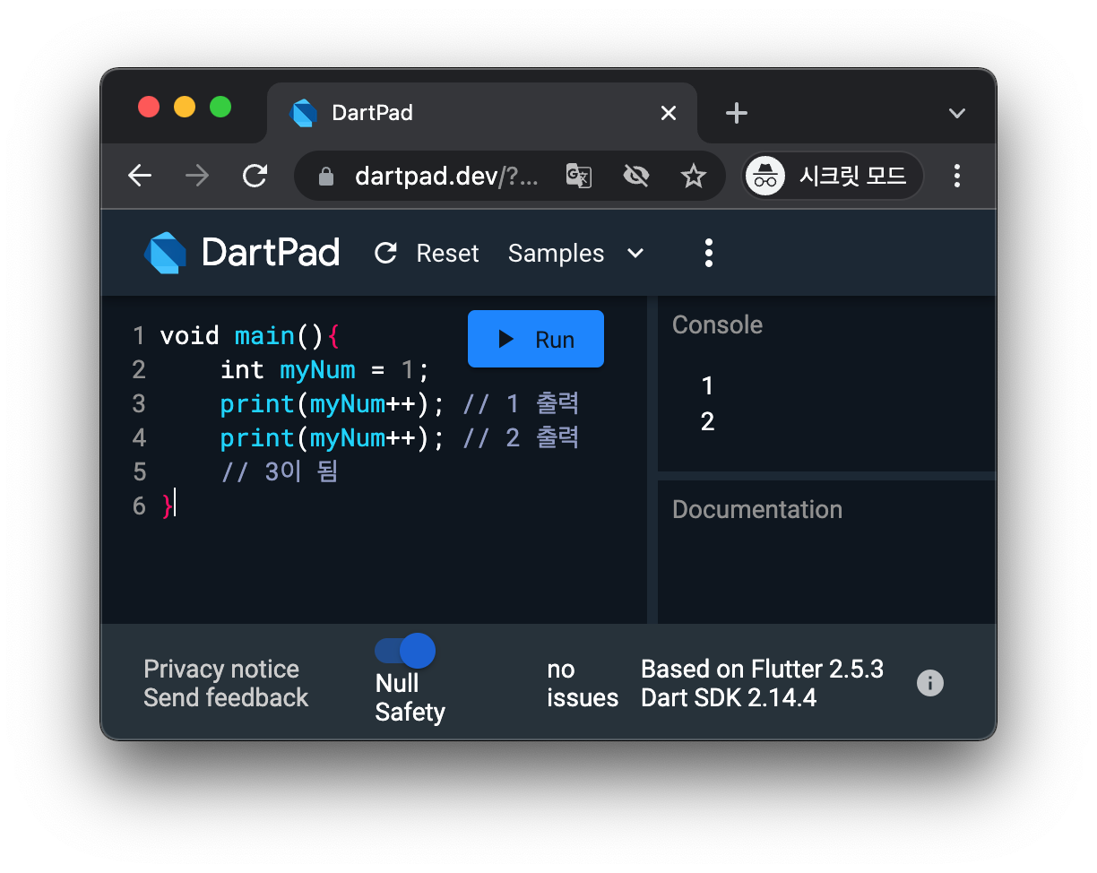Open the Samples dropdown

(x=576, y=254)
